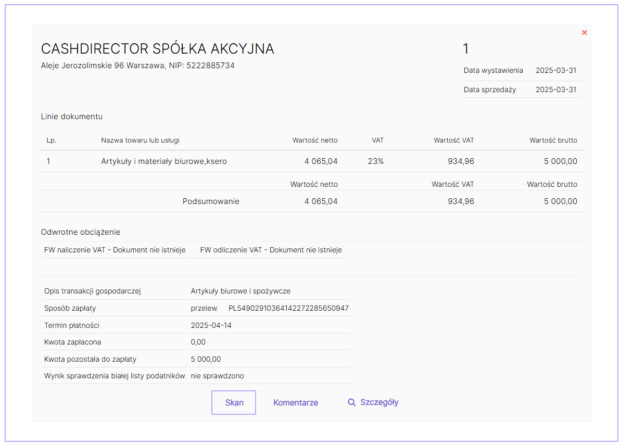Click Kwota pozostała do zapłaty value 5 000,00

pyautogui.click(x=206, y=359)
